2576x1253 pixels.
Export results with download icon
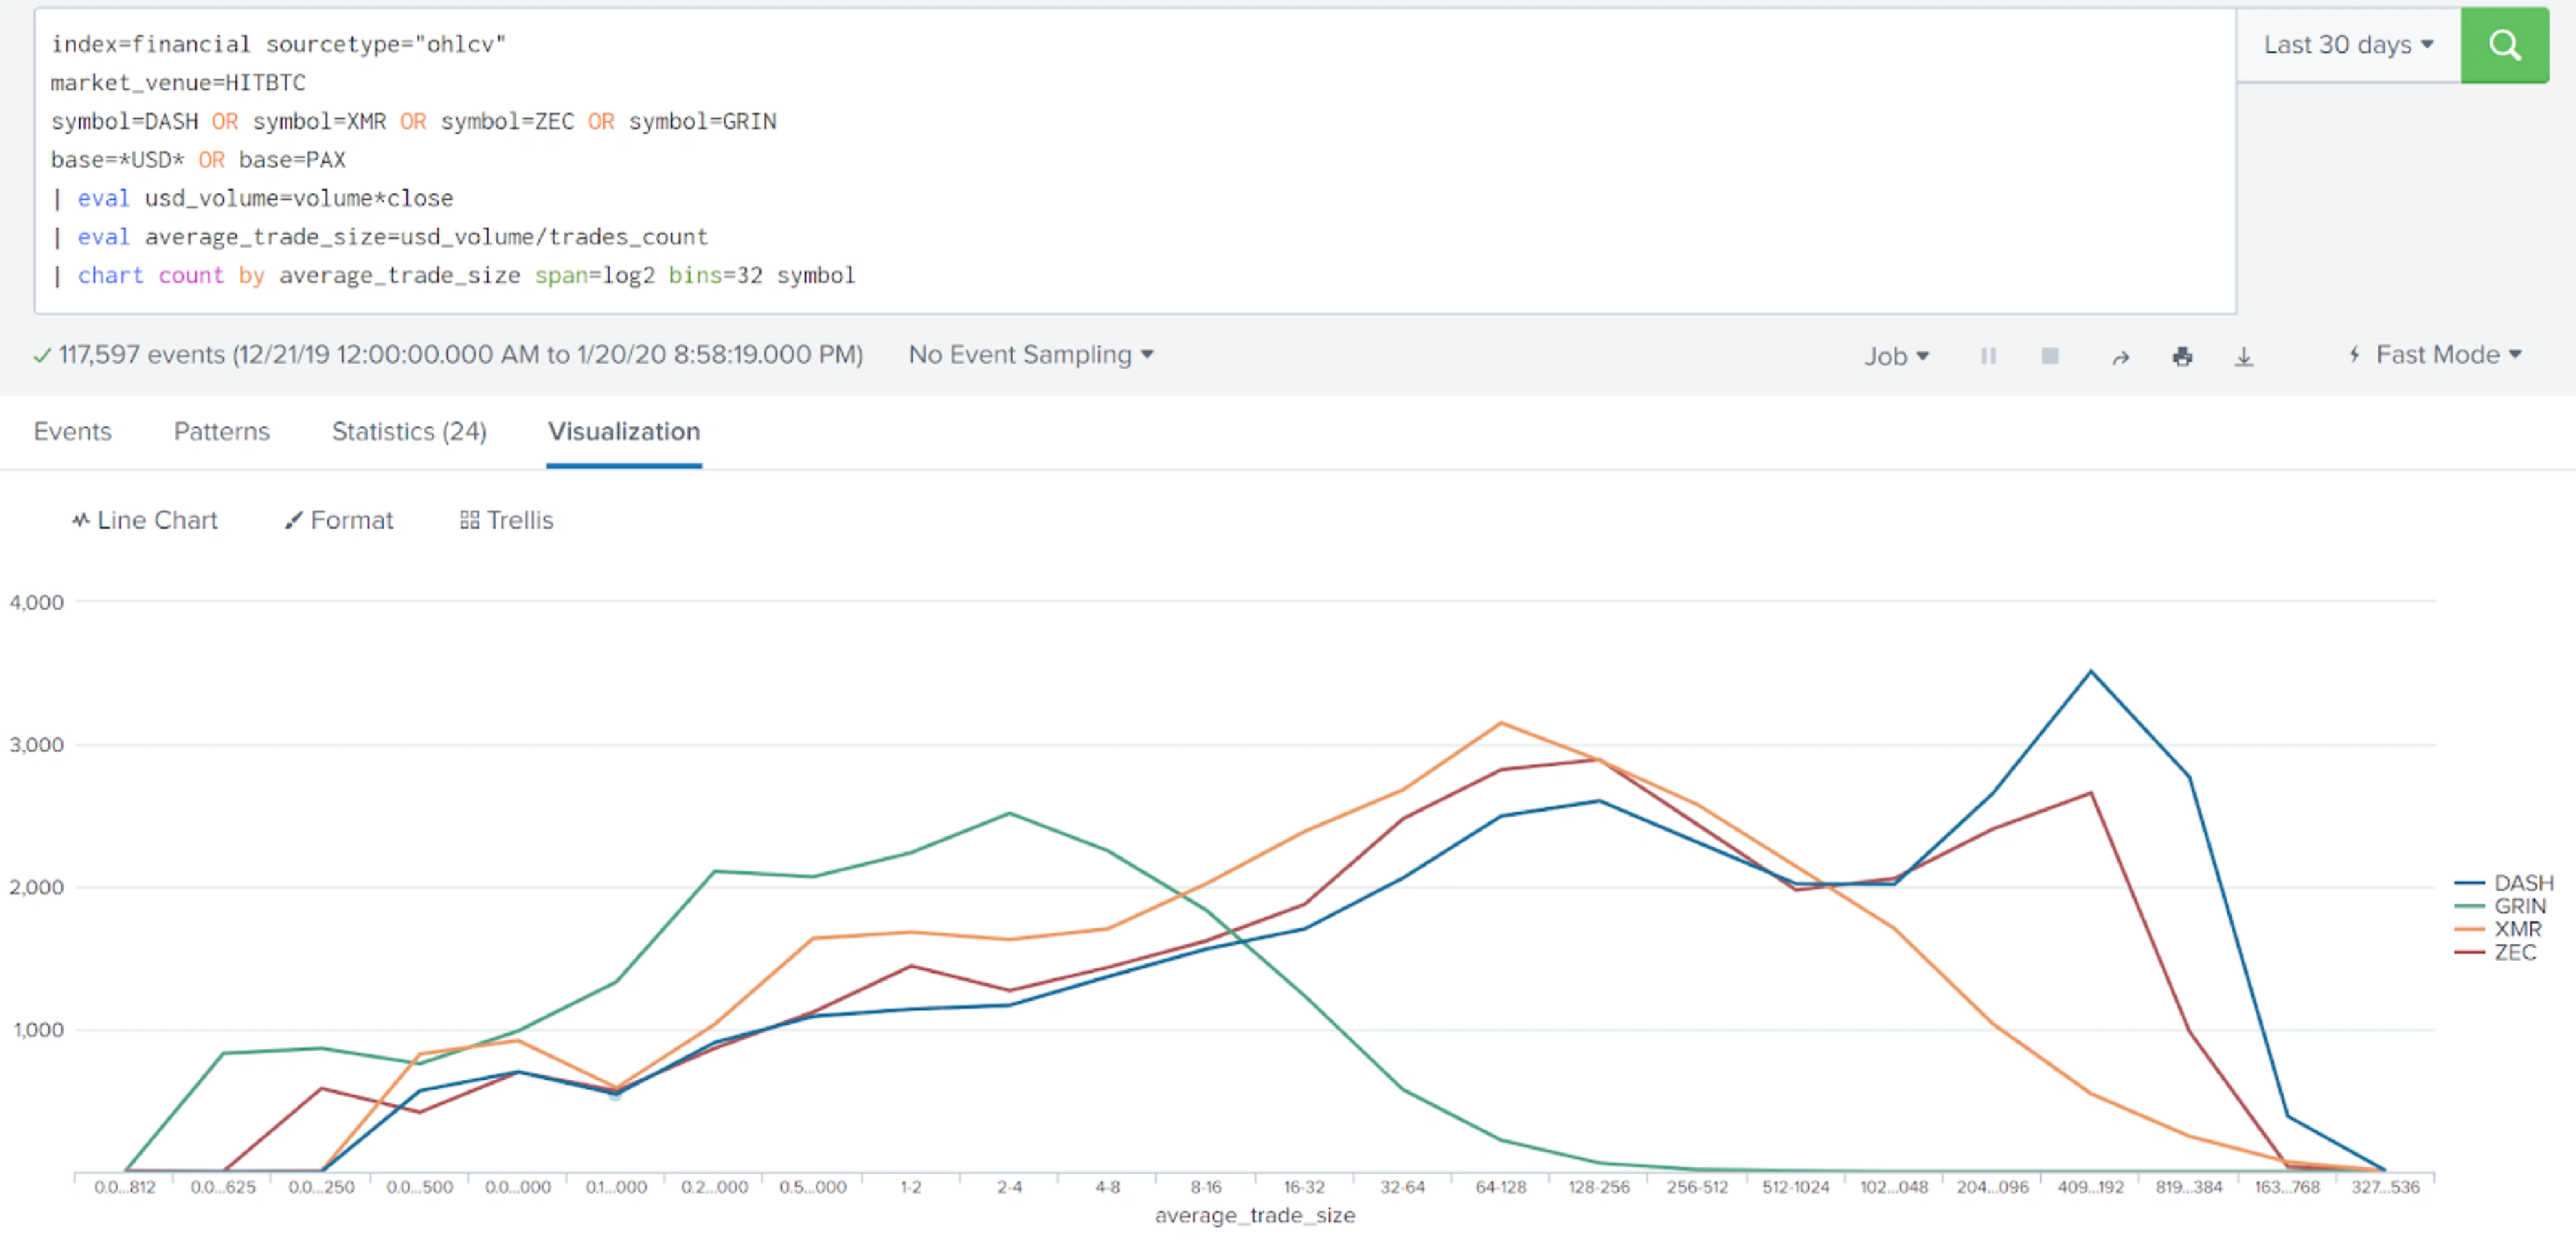2244,356
